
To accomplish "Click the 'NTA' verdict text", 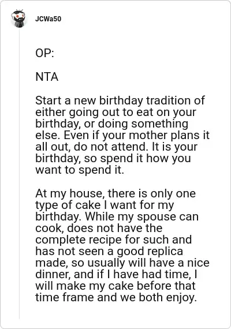I will (x=47, y=77).
